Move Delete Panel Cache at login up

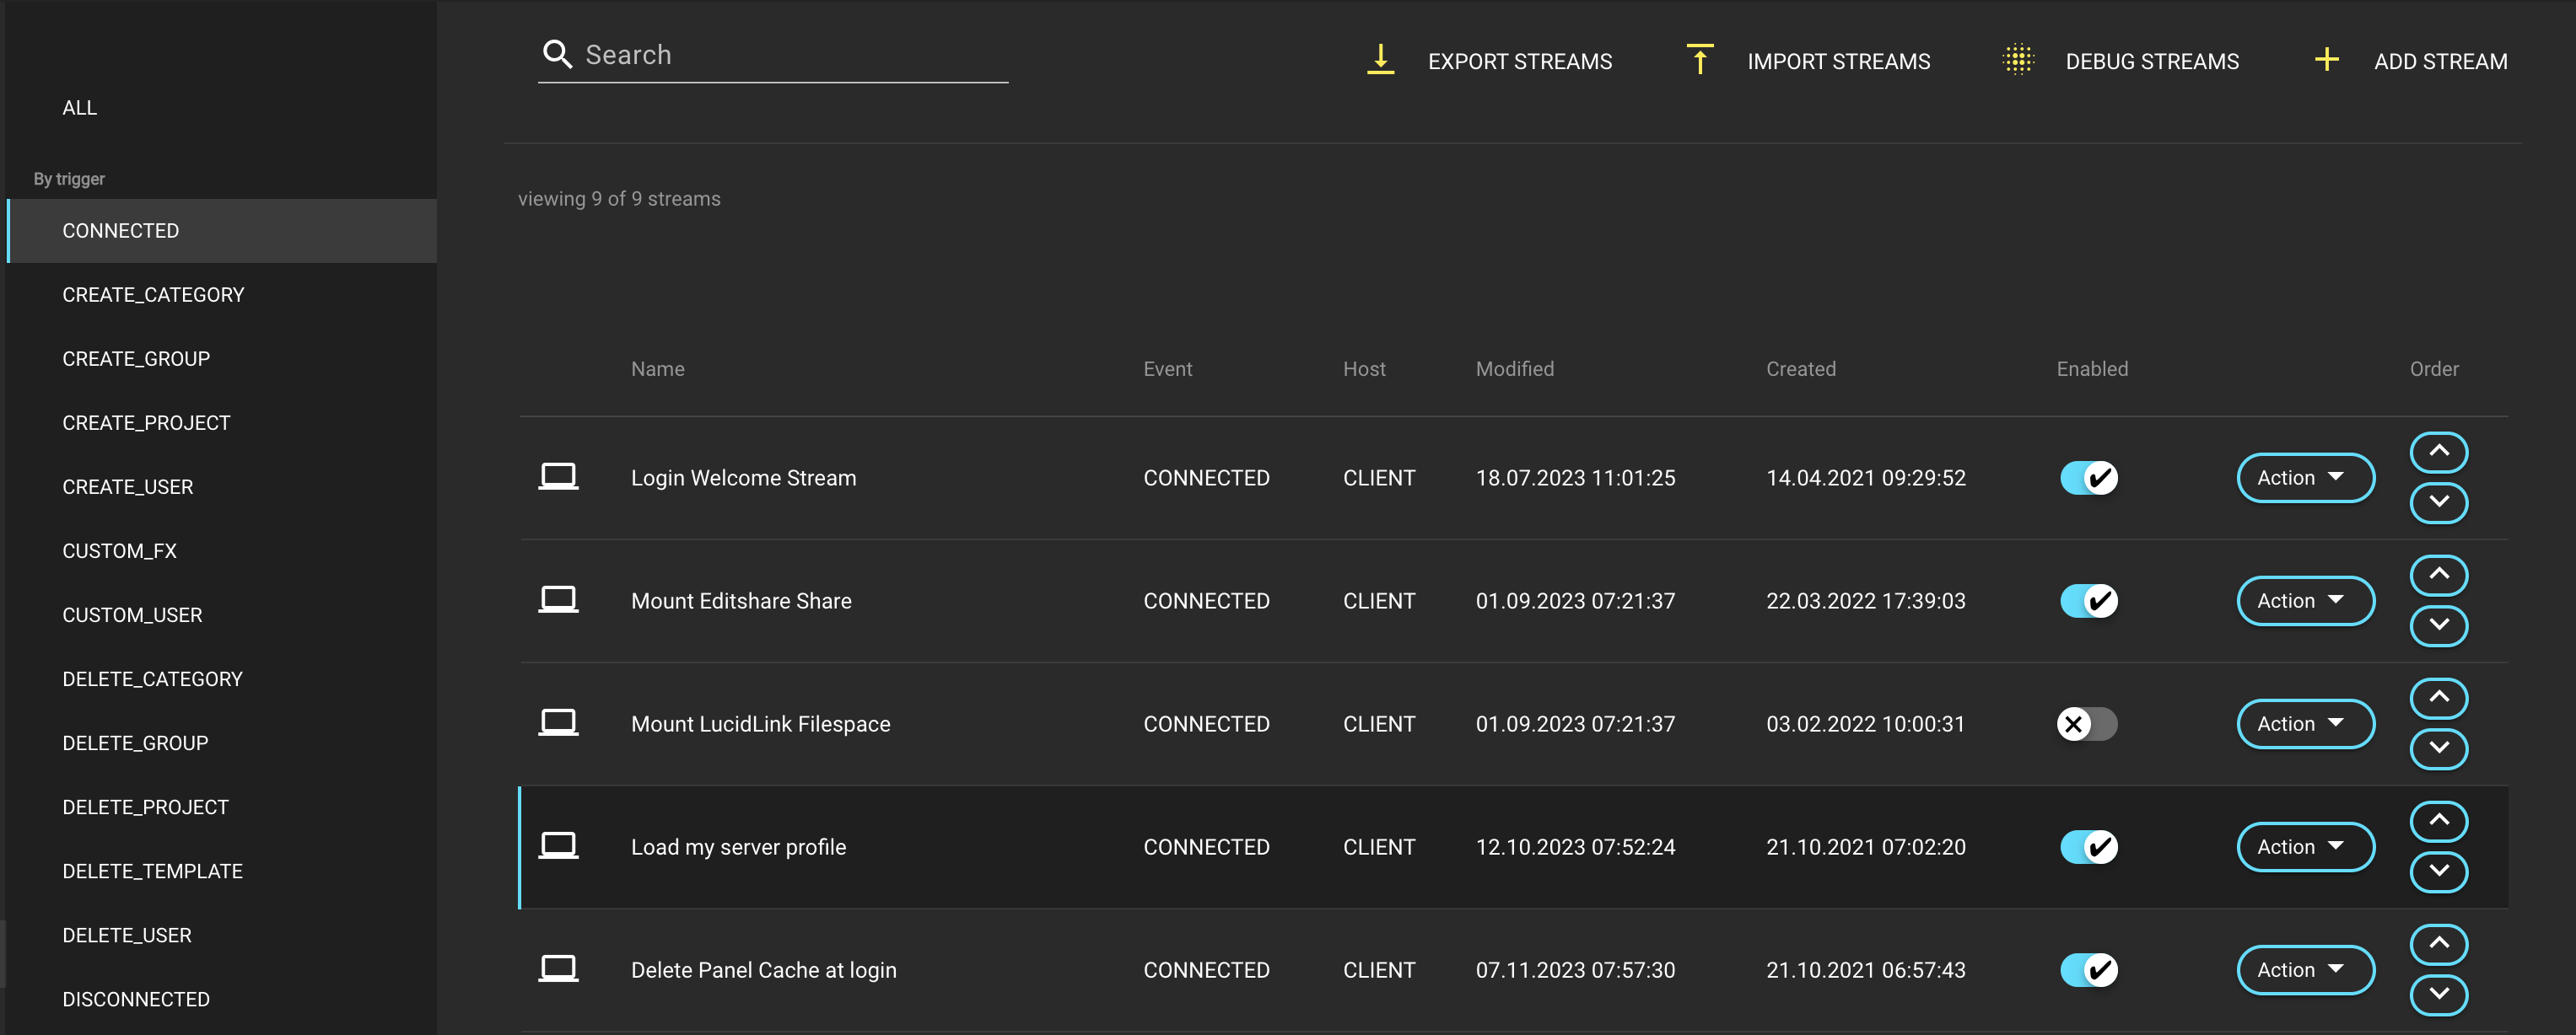pyautogui.click(x=2438, y=943)
